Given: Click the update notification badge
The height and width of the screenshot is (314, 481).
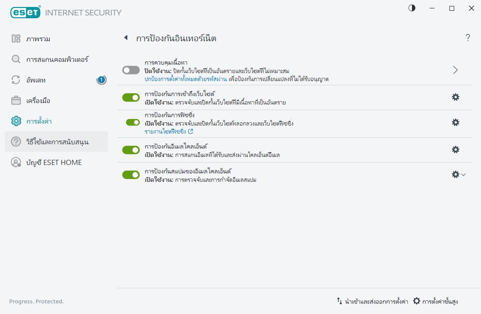Looking at the screenshot, I should pyautogui.click(x=101, y=80).
